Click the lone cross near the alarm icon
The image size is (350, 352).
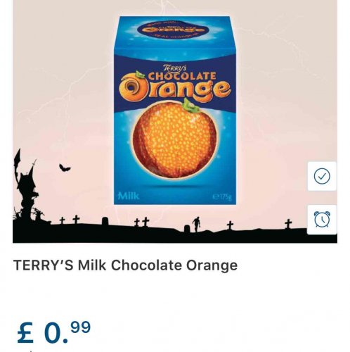click(x=288, y=224)
